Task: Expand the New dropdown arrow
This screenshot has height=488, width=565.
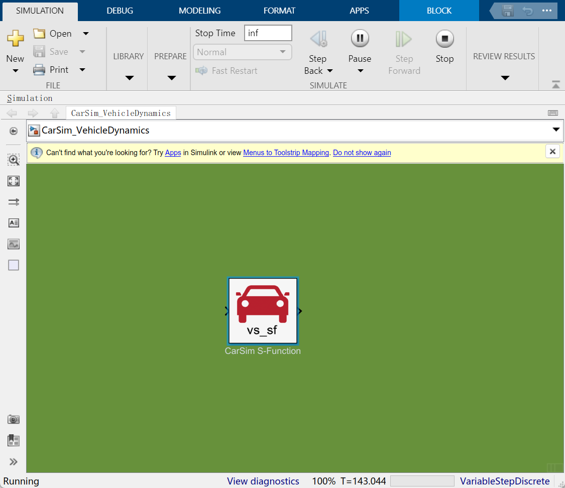Action: (x=15, y=71)
